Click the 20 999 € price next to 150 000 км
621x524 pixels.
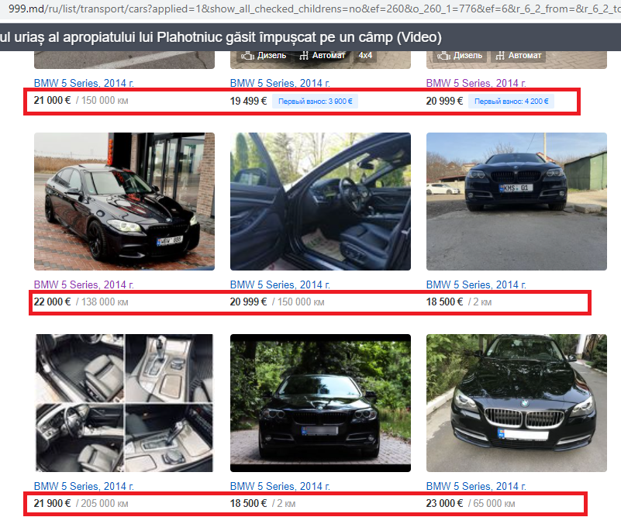coord(248,302)
